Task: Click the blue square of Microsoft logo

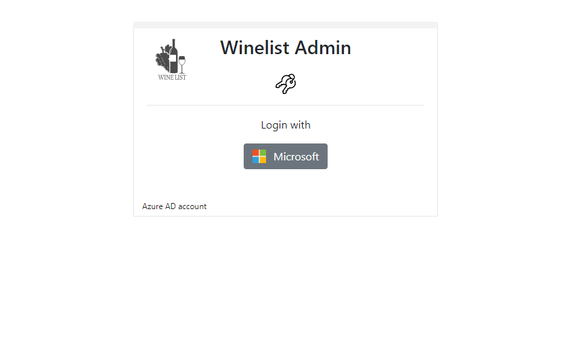Action: (x=256, y=160)
